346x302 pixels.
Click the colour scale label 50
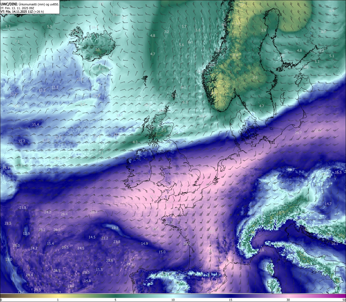(x=344, y=300)
